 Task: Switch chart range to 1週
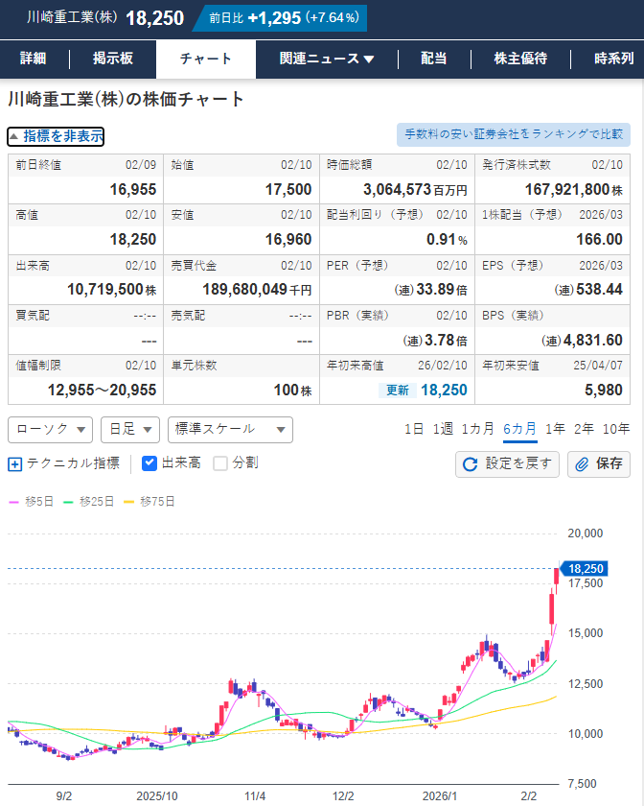coord(443,429)
